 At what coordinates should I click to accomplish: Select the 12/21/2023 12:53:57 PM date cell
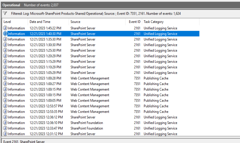[x=46, y=106]
